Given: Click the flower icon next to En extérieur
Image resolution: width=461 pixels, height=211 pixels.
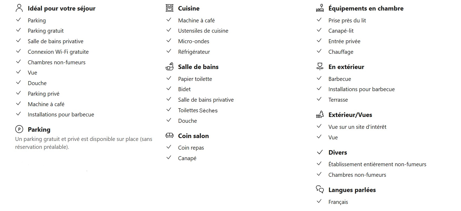Looking at the screenshot, I should pos(320,66).
